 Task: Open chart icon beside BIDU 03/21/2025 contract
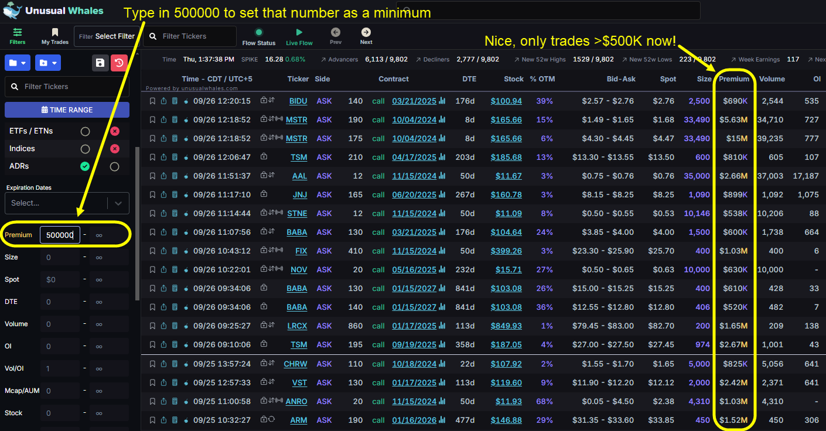click(442, 101)
